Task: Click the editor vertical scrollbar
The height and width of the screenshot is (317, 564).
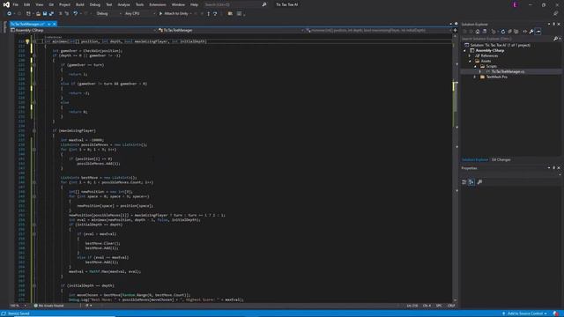Action: coord(455,169)
